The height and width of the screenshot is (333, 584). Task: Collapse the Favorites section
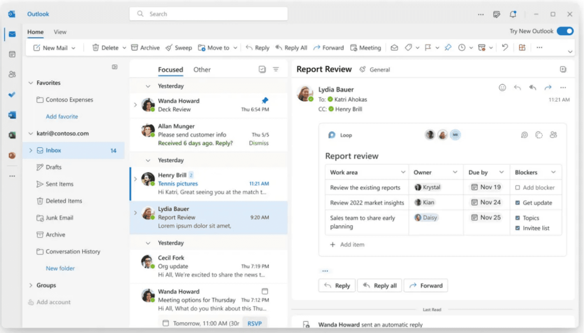(x=30, y=82)
